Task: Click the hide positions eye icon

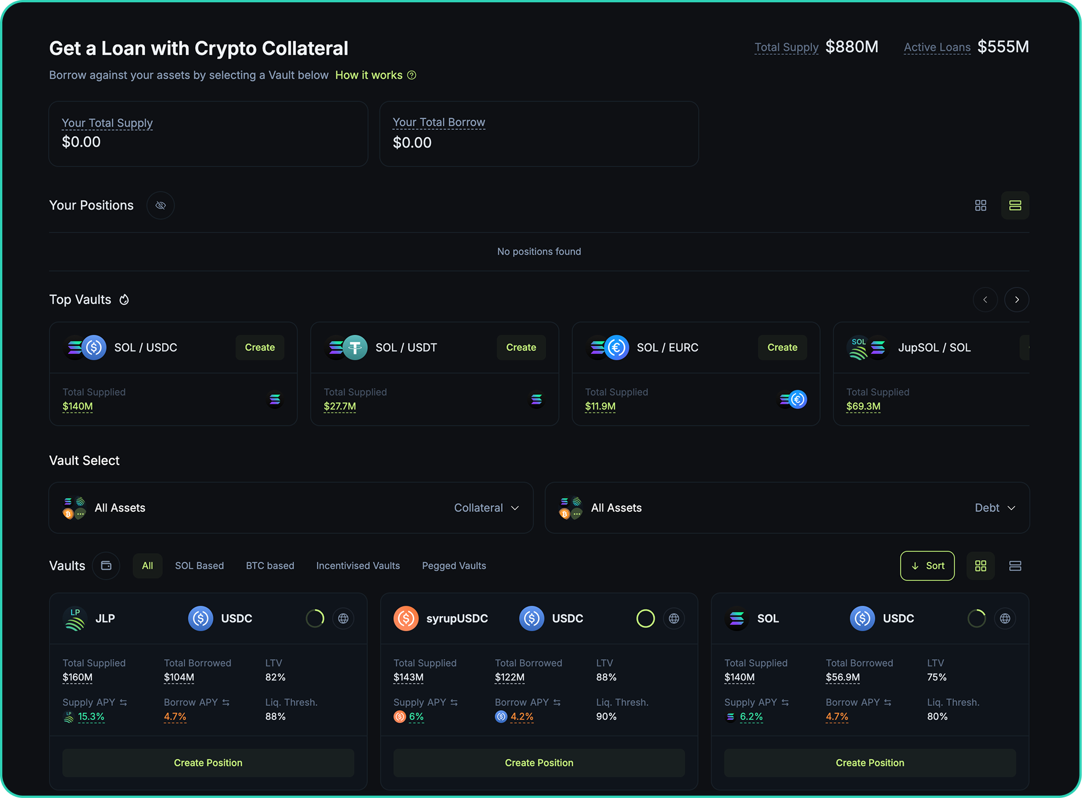Action: tap(160, 205)
